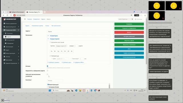183x103 pixels.
Task: Click the search magnifier in the device search
Action: [132, 19]
